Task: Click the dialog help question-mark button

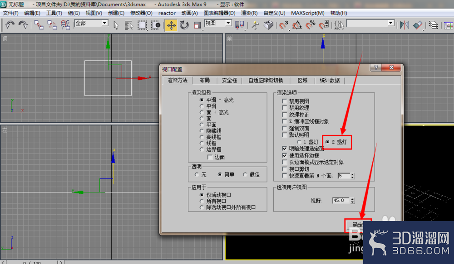Action: tap(376, 67)
